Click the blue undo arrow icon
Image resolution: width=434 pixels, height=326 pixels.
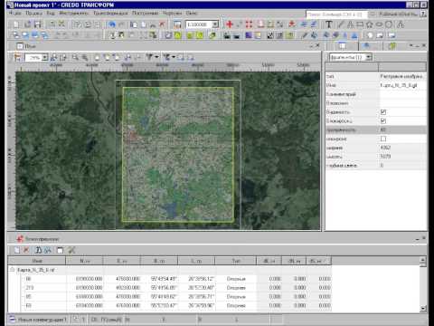[x=112, y=24]
